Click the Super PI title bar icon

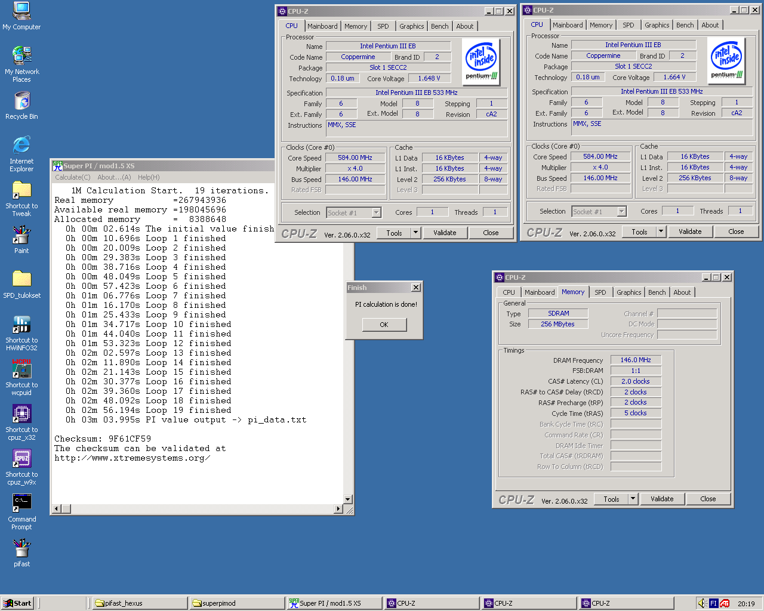coord(57,166)
